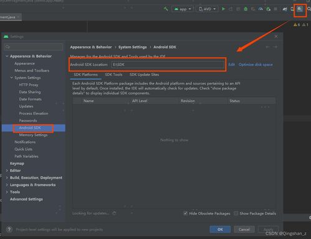Select Appearance in settings tree

point(24,63)
